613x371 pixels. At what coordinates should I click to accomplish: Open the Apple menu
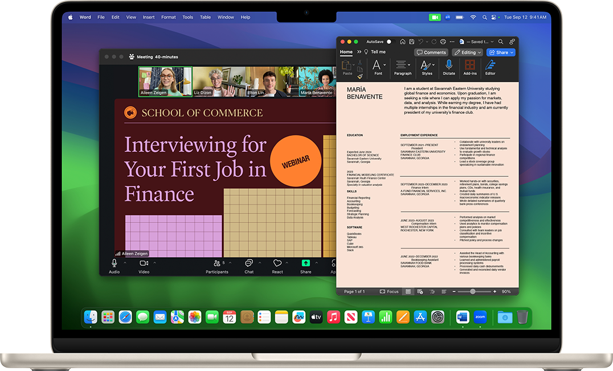[x=71, y=17]
